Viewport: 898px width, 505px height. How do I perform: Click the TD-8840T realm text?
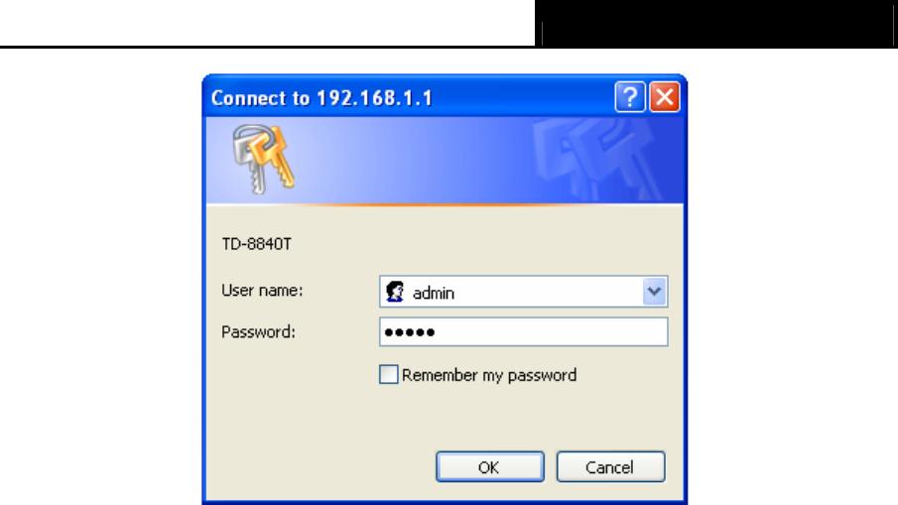point(257,244)
